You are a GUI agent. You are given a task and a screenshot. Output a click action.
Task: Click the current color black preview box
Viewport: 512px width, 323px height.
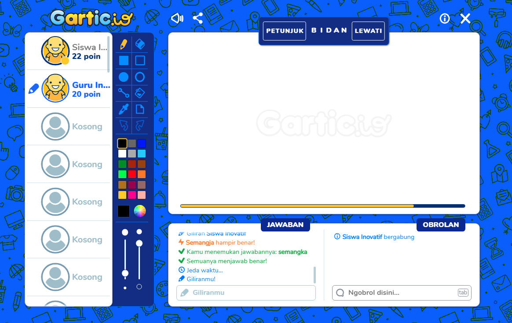(124, 211)
